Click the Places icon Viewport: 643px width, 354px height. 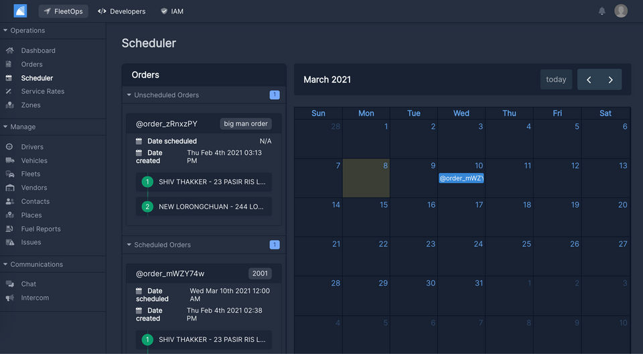click(x=10, y=215)
